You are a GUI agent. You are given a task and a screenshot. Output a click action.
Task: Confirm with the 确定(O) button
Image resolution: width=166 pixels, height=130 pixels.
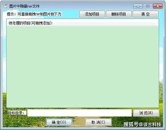[x=59, y=122]
